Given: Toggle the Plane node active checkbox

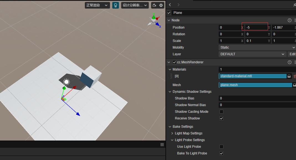Looking at the screenshot, I should click(169, 13).
